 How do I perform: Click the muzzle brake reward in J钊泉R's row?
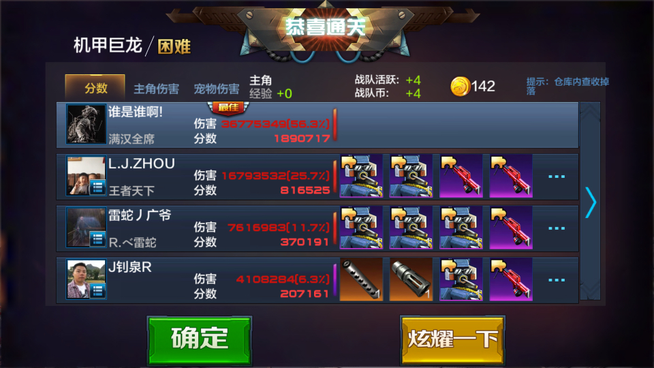(411, 279)
